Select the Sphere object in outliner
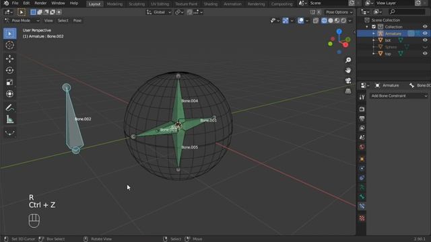This screenshot has height=242, width=431. (391, 47)
